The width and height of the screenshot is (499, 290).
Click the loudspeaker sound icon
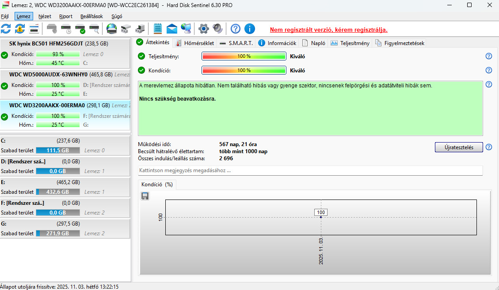pos(217,29)
